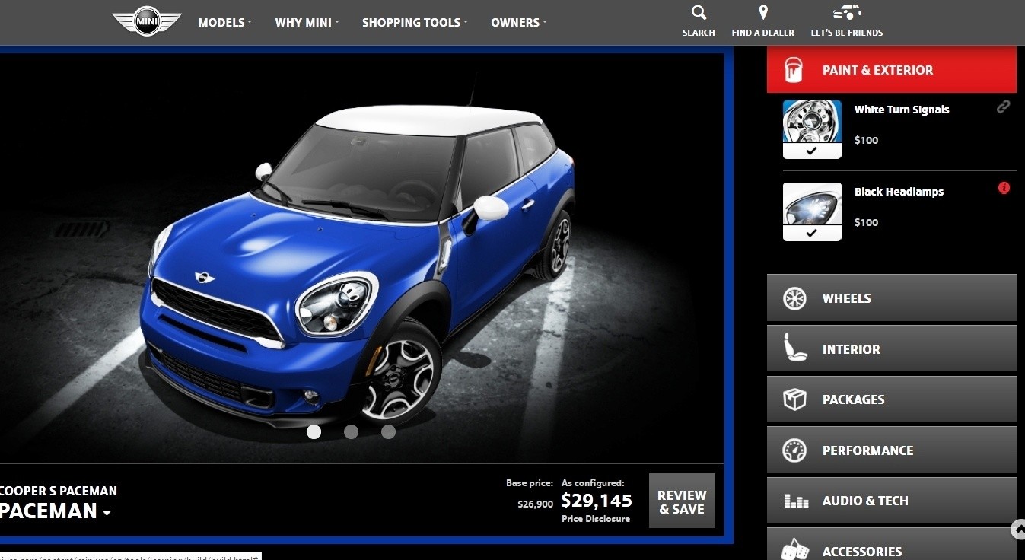
Task: Expand the Owners menu
Action: pos(519,22)
